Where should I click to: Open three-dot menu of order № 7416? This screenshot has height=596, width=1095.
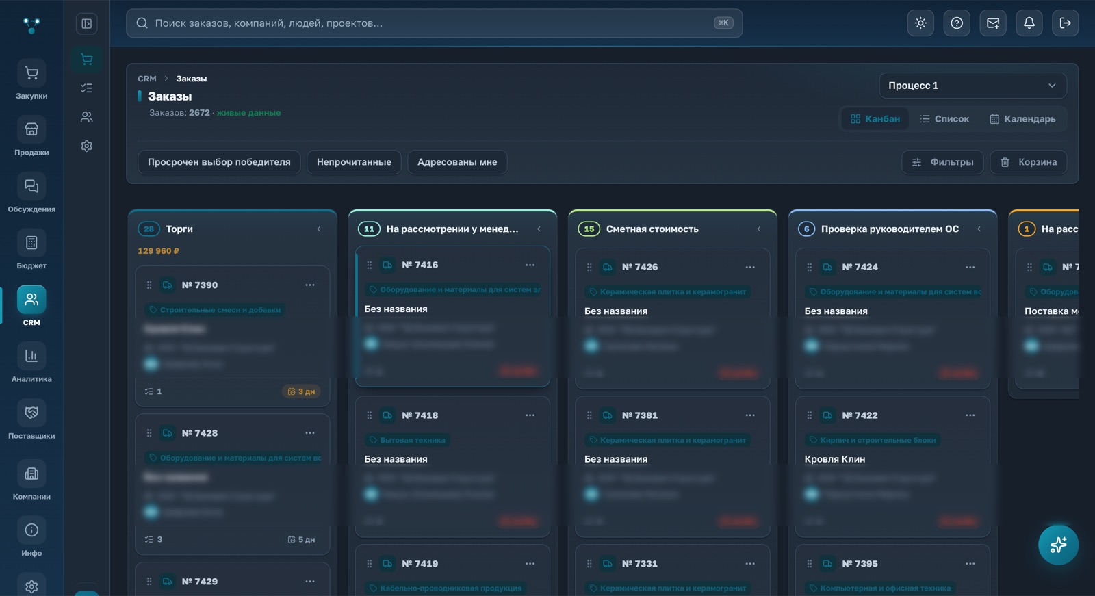click(530, 265)
